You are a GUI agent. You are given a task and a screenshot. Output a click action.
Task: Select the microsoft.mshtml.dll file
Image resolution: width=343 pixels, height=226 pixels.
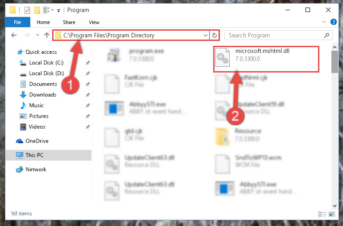click(266, 59)
